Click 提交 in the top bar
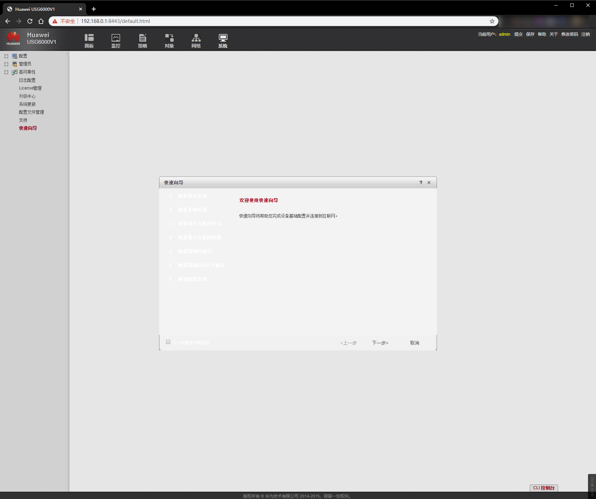 click(x=518, y=34)
